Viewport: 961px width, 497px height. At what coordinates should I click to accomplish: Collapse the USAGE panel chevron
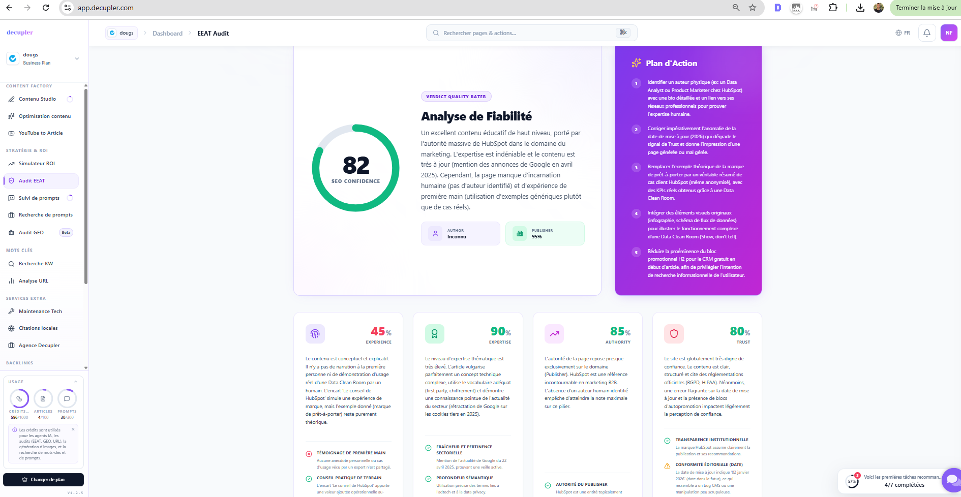click(76, 382)
